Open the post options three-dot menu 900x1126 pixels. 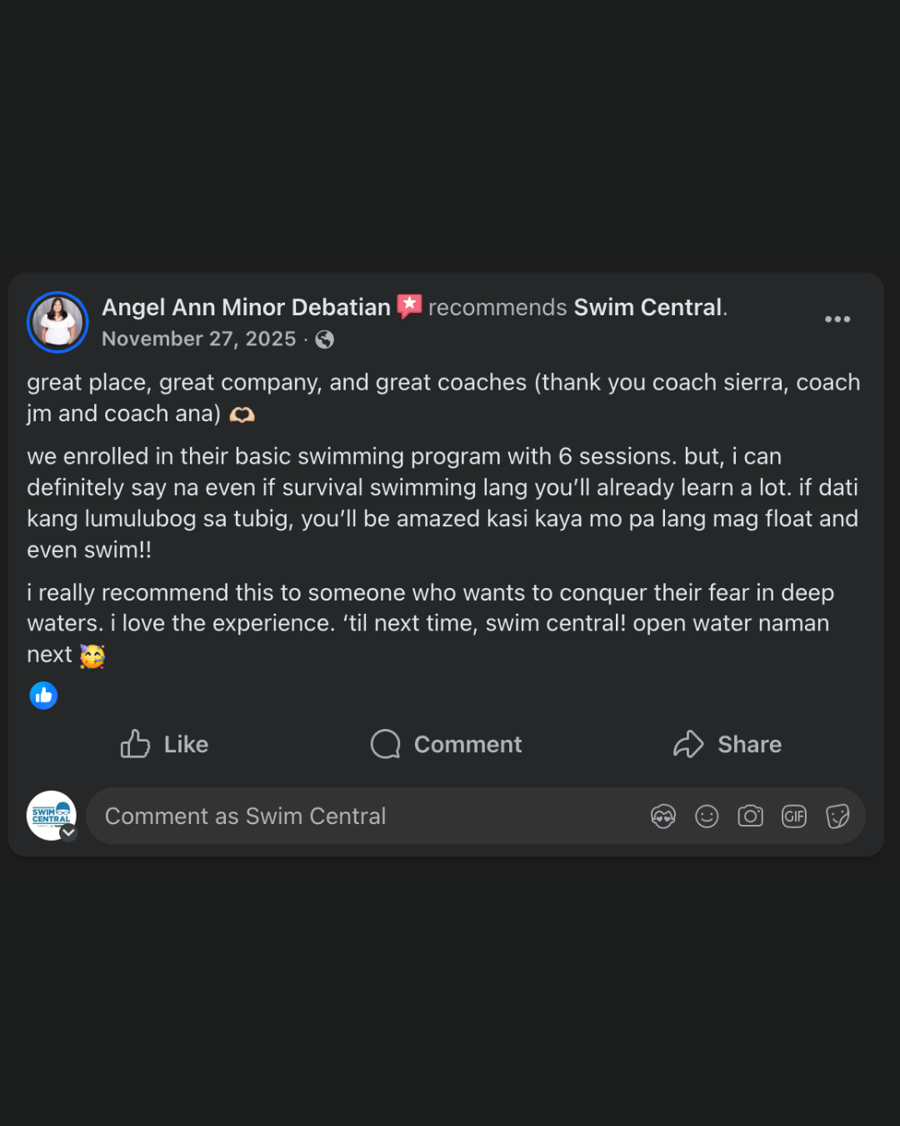tap(837, 319)
